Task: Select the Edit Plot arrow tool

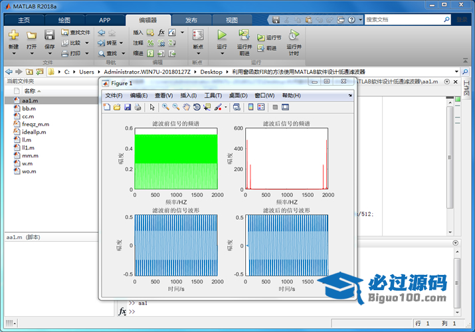Action: tap(152, 107)
